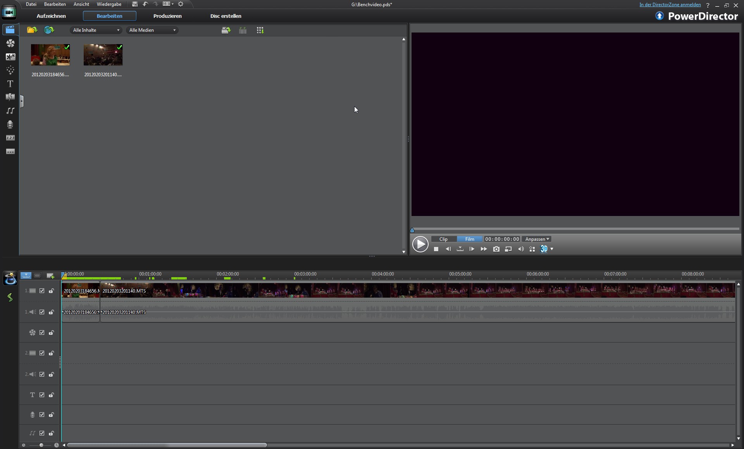The image size is (744, 449).
Task: Select the 20120203201140 media thumbnail
Action: coord(103,55)
